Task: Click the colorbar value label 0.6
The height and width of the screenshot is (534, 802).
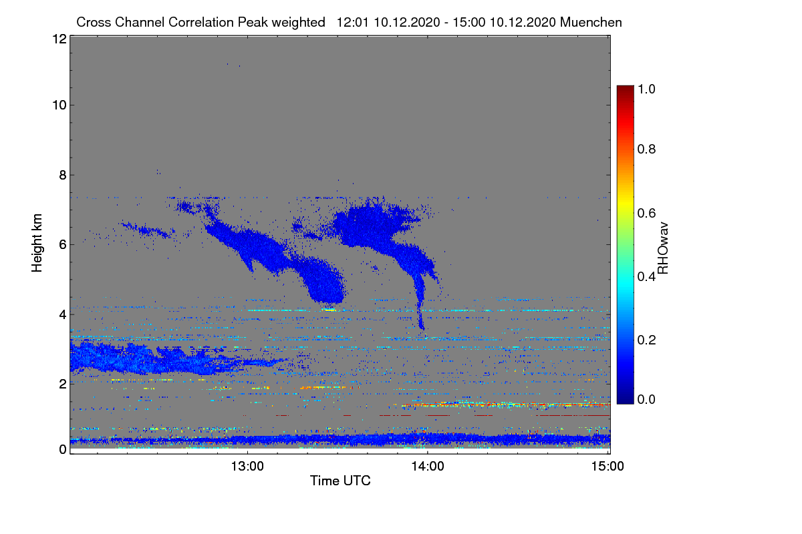Action: (x=647, y=213)
